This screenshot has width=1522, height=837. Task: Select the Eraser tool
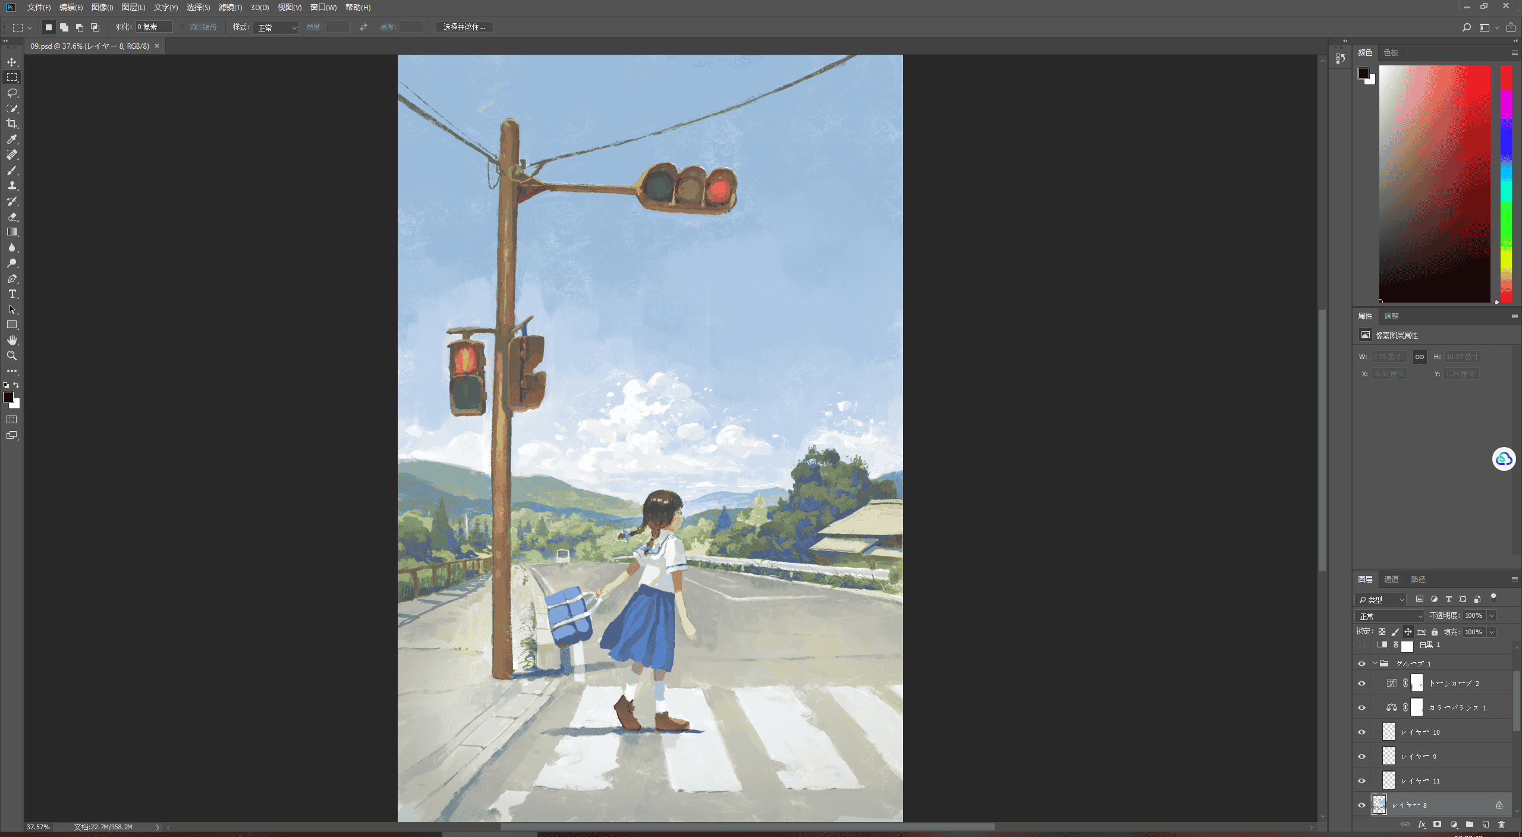[12, 216]
